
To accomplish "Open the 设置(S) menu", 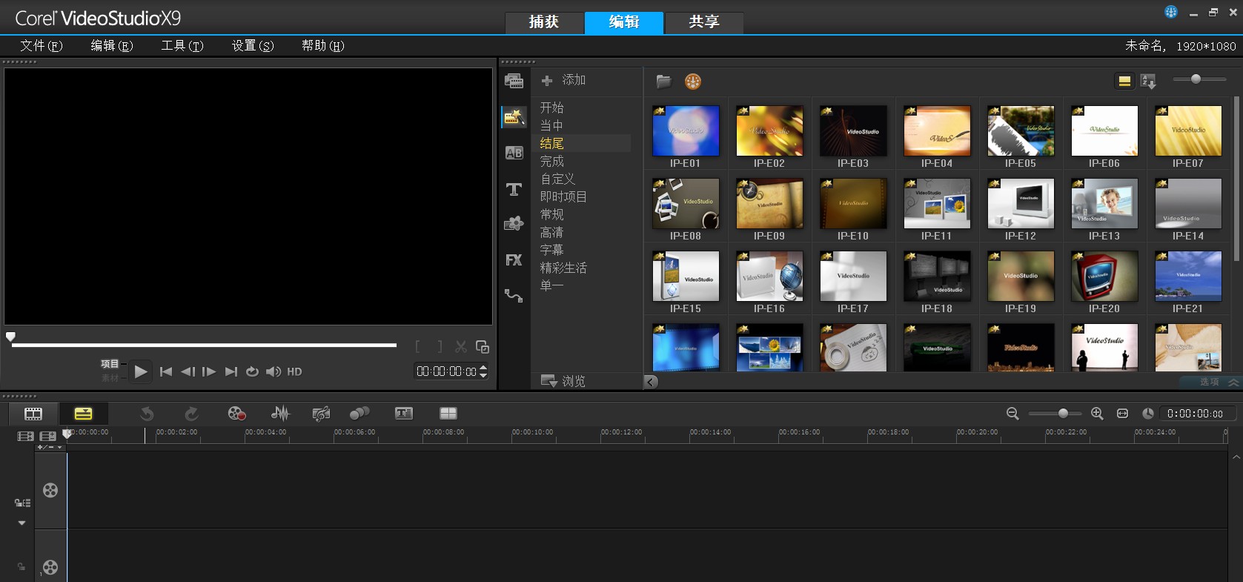I will [x=253, y=46].
